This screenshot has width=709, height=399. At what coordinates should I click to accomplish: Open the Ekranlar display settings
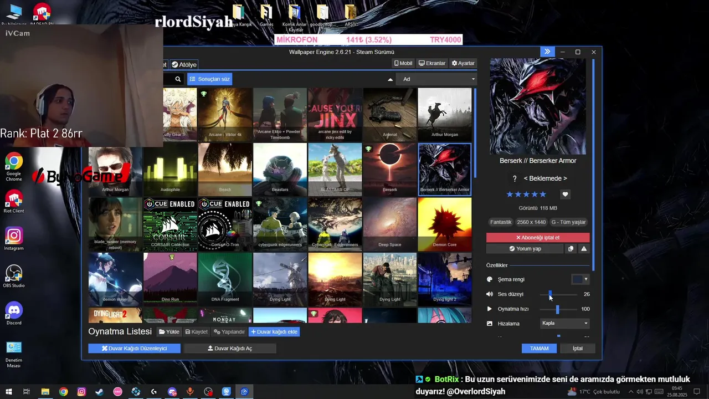point(432,63)
